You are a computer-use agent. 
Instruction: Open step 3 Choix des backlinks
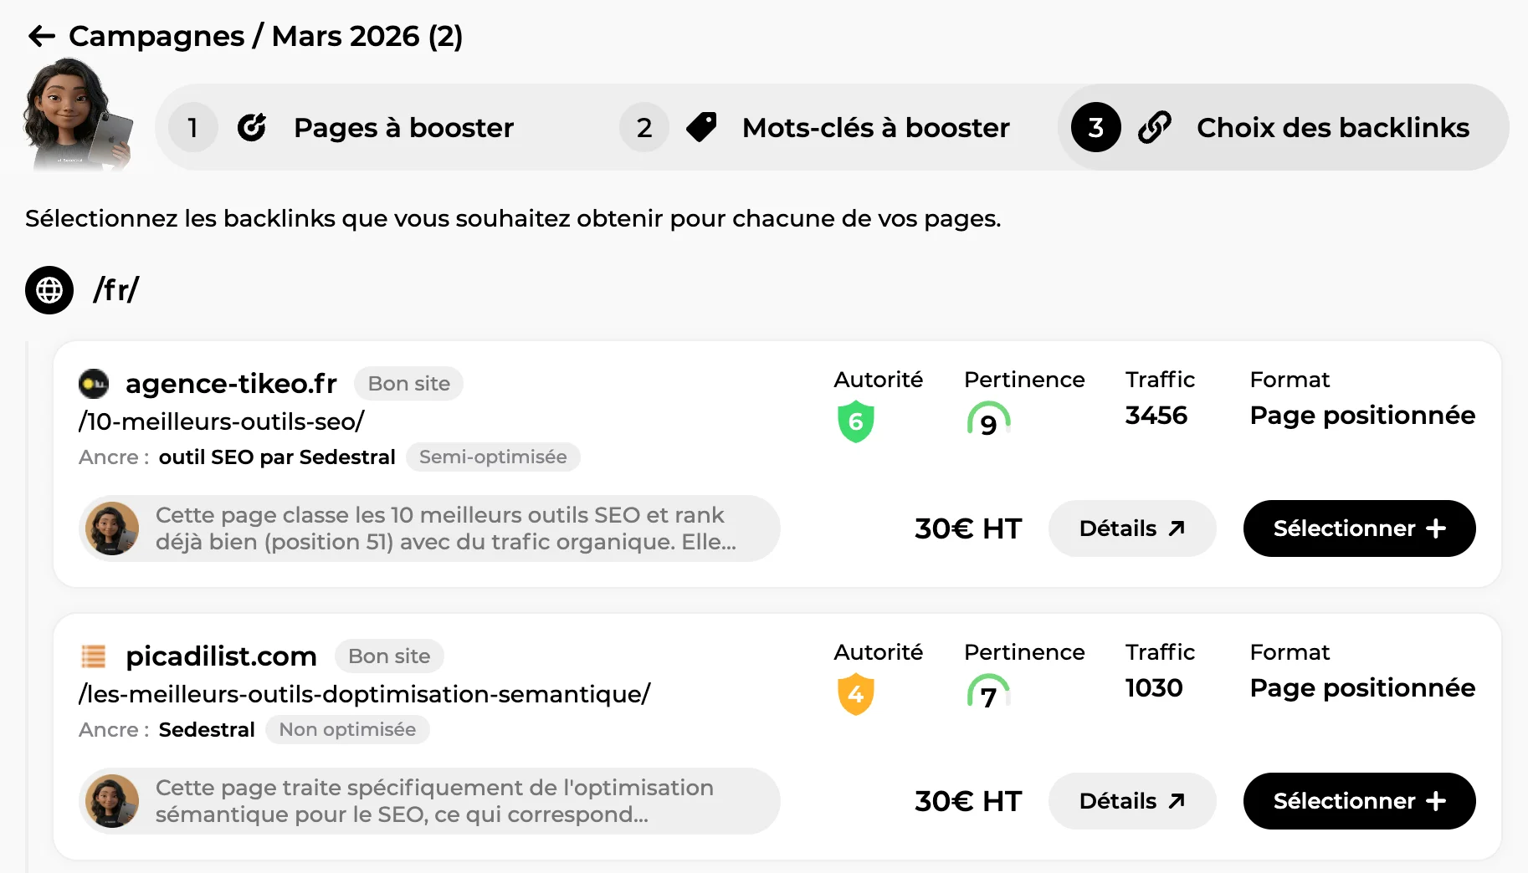(x=1332, y=127)
